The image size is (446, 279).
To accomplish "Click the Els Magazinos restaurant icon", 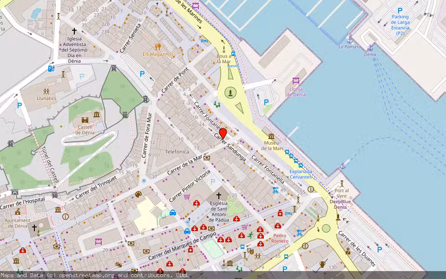I will [x=158, y=46].
